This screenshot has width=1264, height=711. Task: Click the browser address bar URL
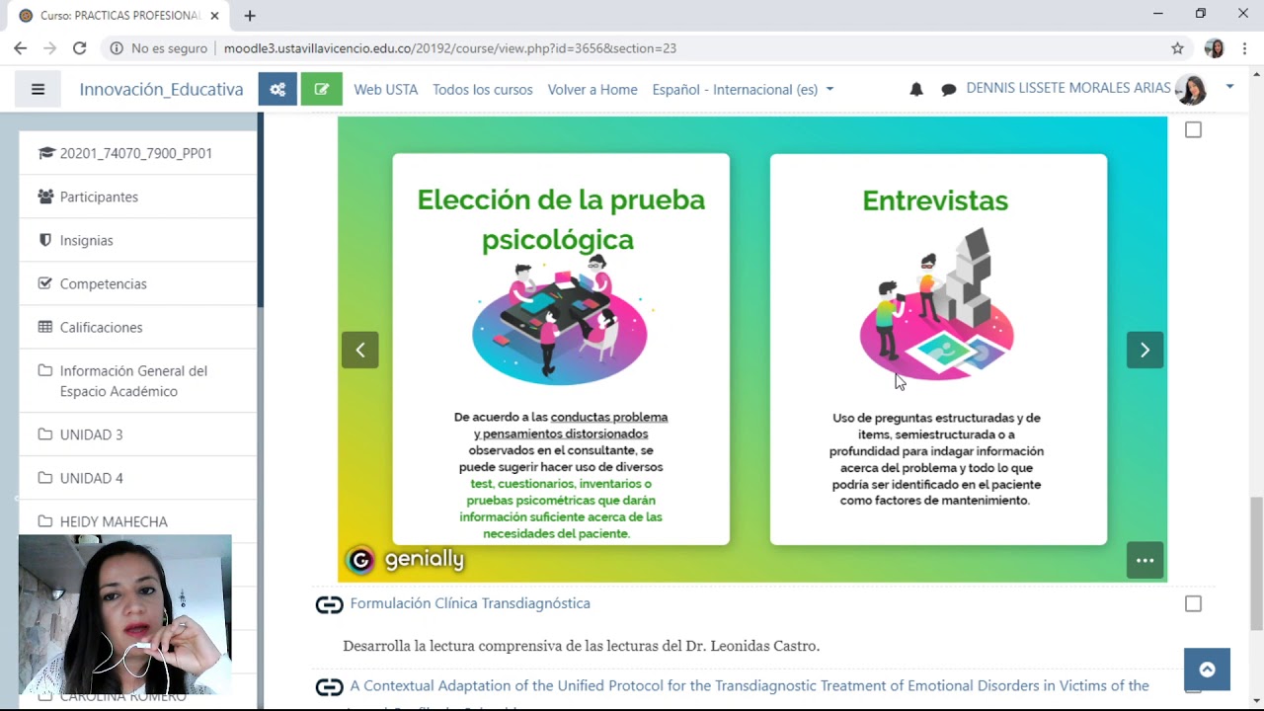(x=449, y=47)
